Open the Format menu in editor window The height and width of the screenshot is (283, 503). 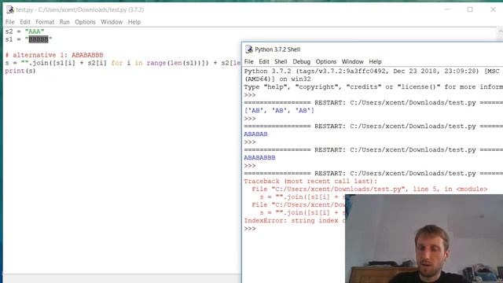pos(45,22)
